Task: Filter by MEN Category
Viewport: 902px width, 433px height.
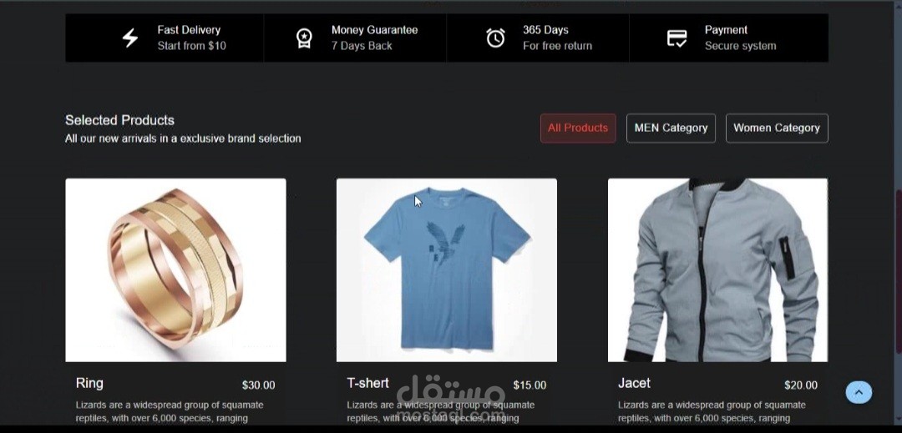Action: 671,128
